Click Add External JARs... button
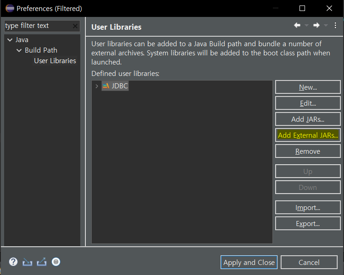The width and height of the screenshot is (344, 275). tap(308, 135)
